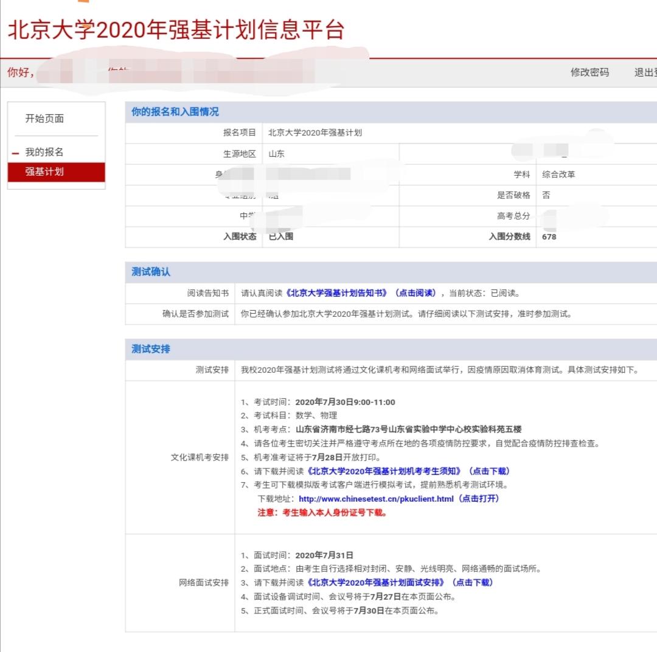This screenshot has width=657, height=652.
Task: Click the 测试安排 section header
Action: (151, 349)
